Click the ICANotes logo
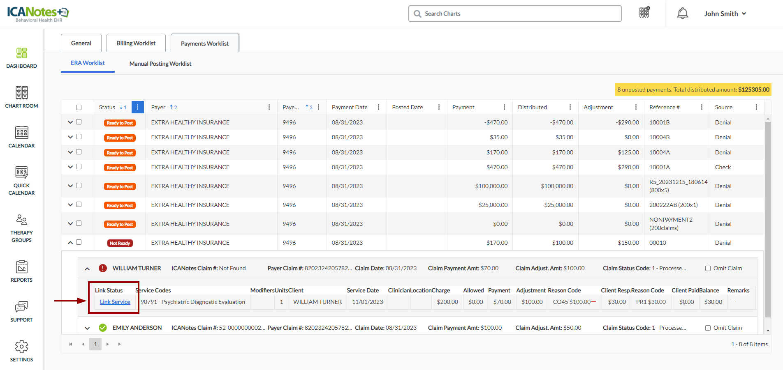 [x=38, y=14]
